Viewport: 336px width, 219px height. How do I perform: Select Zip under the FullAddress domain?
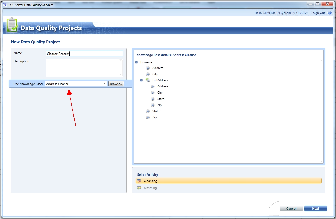(x=159, y=105)
